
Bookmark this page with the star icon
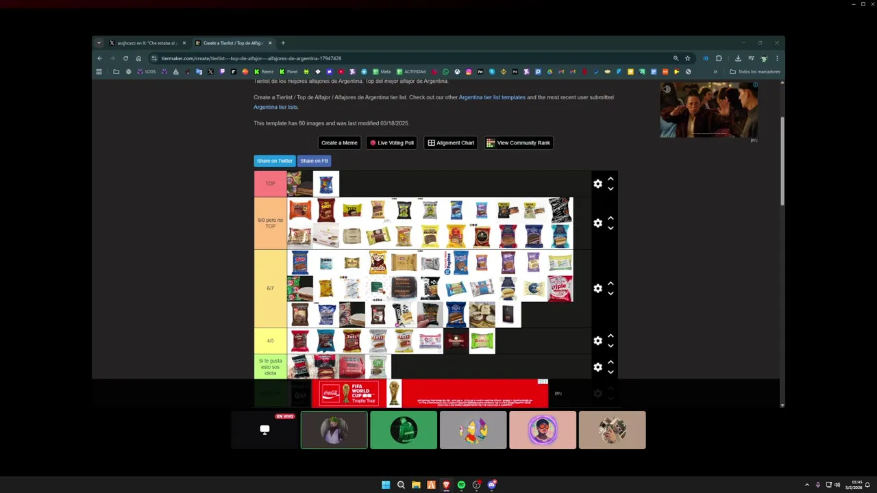click(x=687, y=58)
